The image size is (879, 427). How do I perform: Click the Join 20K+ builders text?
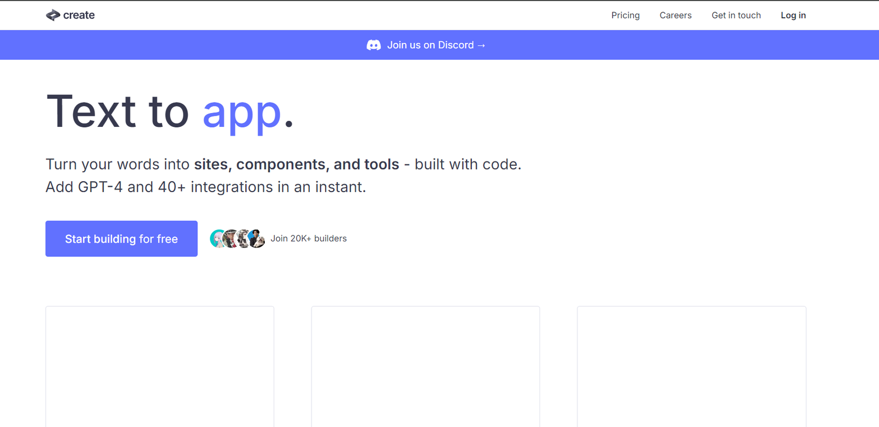[309, 238]
